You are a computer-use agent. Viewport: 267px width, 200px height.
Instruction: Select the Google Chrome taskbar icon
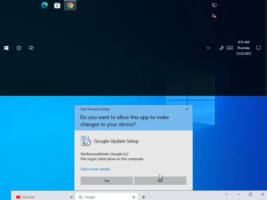(x=70, y=5)
